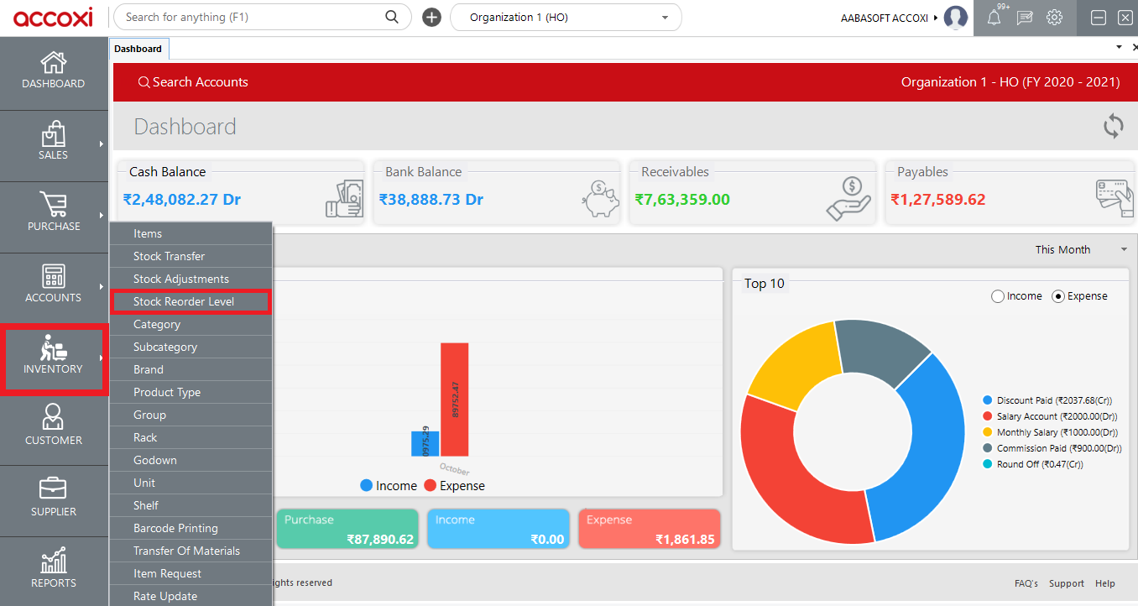Open the FAQ's link
The image size is (1138, 606).
point(1026,583)
